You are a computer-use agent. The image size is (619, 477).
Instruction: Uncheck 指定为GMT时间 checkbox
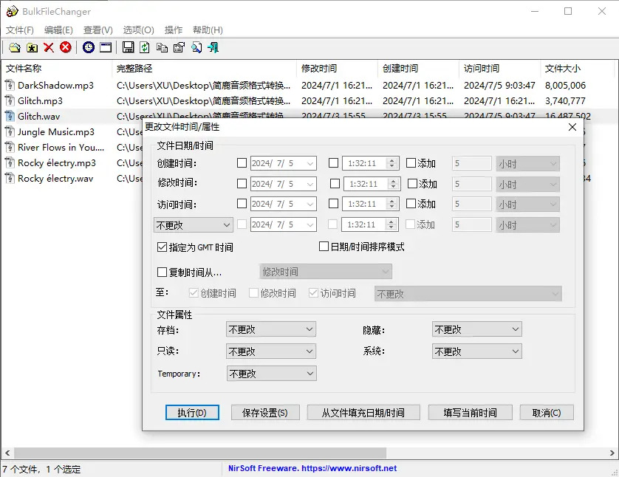[164, 247]
